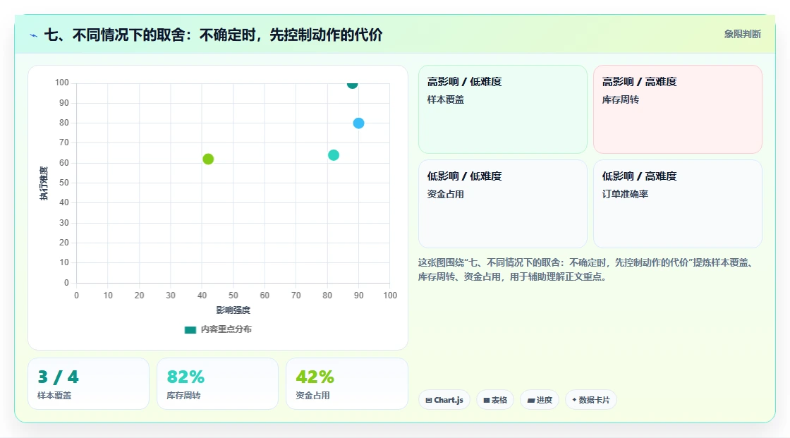Click the section title 七、不同情况下的取舍
The height and width of the screenshot is (438, 790).
tap(213, 35)
